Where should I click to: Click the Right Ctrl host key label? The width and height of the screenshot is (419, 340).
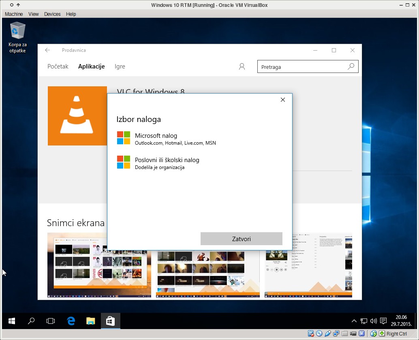397,334
